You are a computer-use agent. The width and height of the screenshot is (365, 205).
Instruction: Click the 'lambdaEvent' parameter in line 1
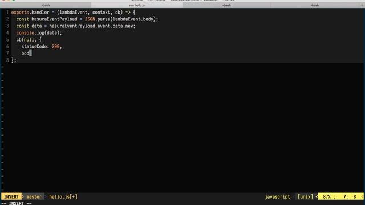(x=74, y=13)
